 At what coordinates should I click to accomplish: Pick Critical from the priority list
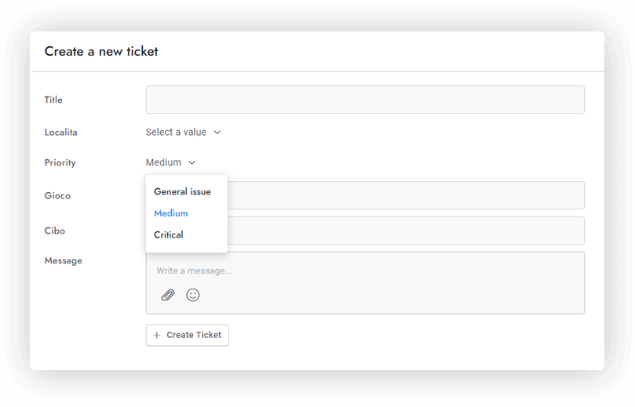168,234
